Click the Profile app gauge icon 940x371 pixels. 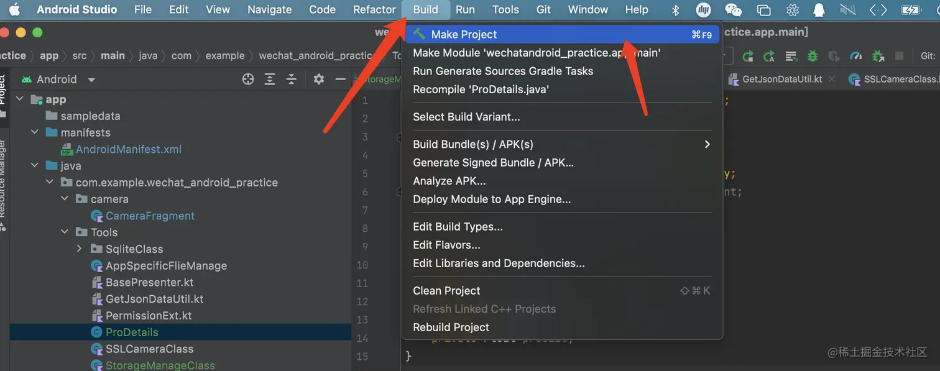856,56
